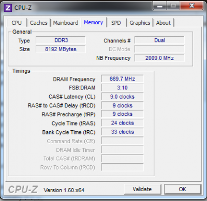Click the RAS# to CAS# Delay label
Viewport: 207px width, 201px height.
click(62, 105)
